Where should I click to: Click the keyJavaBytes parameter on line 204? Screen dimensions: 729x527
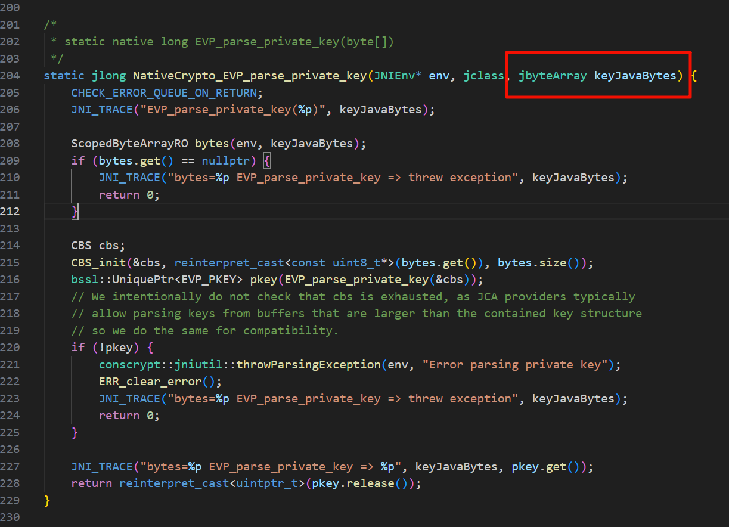(x=635, y=76)
